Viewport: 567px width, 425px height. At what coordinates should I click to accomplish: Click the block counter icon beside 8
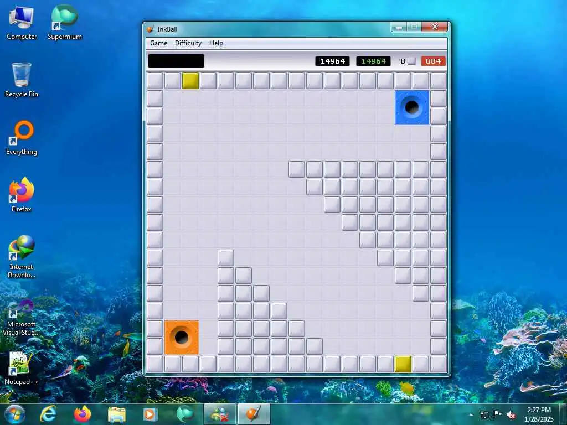(x=411, y=61)
